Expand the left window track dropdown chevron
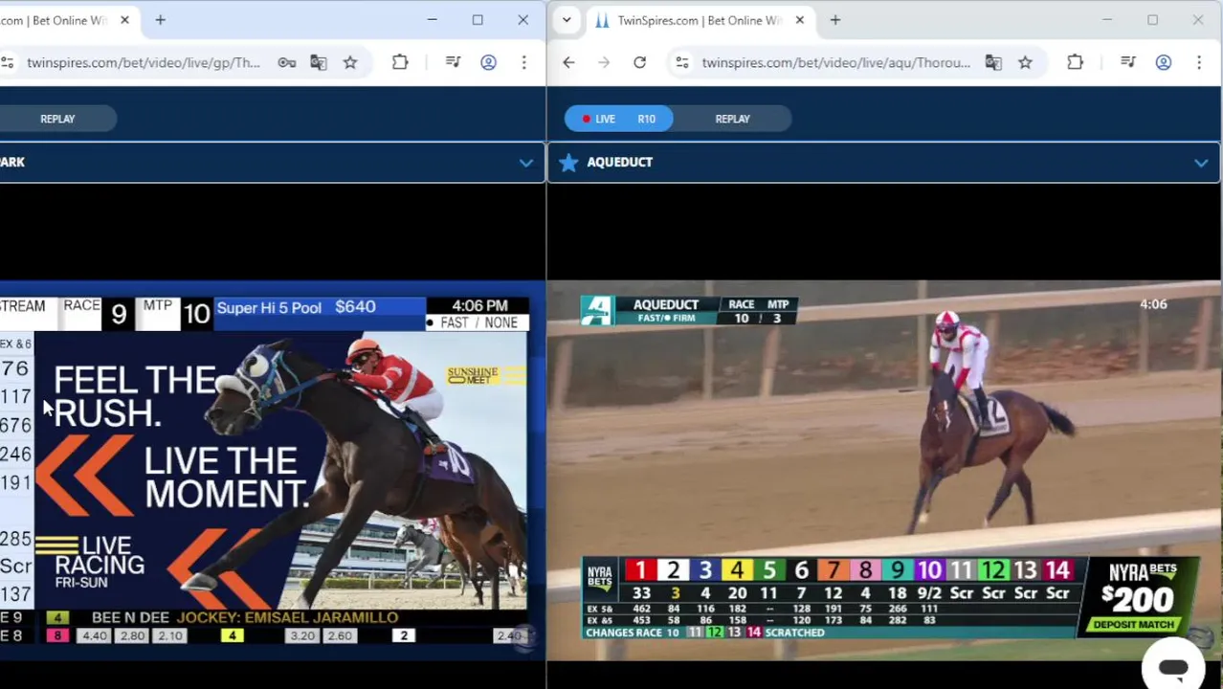 click(526, 163)
